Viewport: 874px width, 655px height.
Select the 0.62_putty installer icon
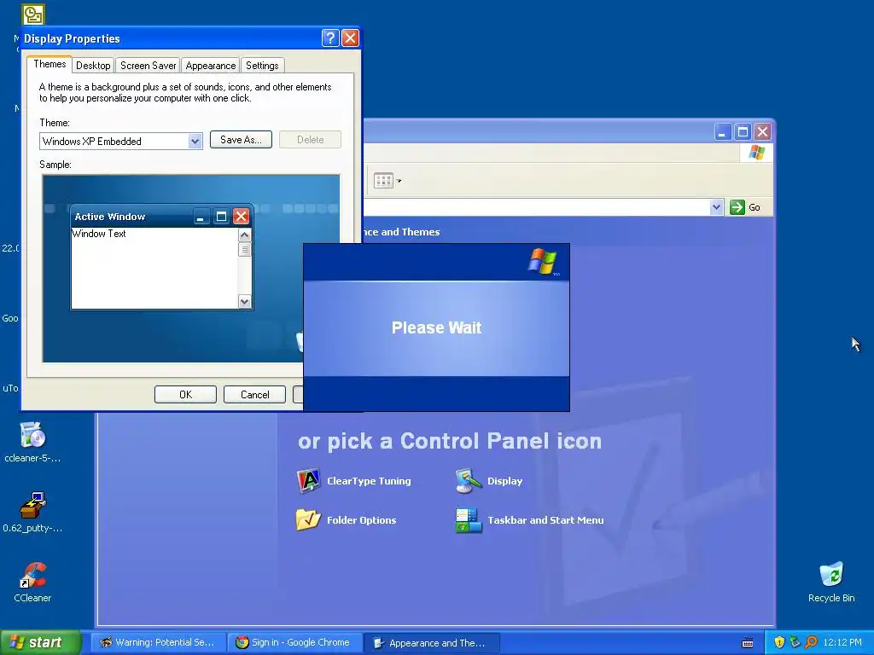[x=33, y=513]
